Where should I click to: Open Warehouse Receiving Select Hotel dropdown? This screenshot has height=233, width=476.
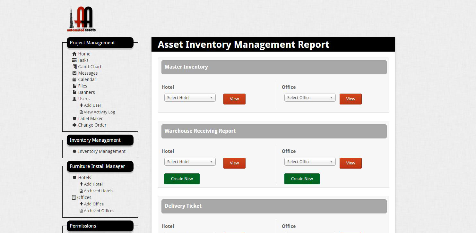190,162
